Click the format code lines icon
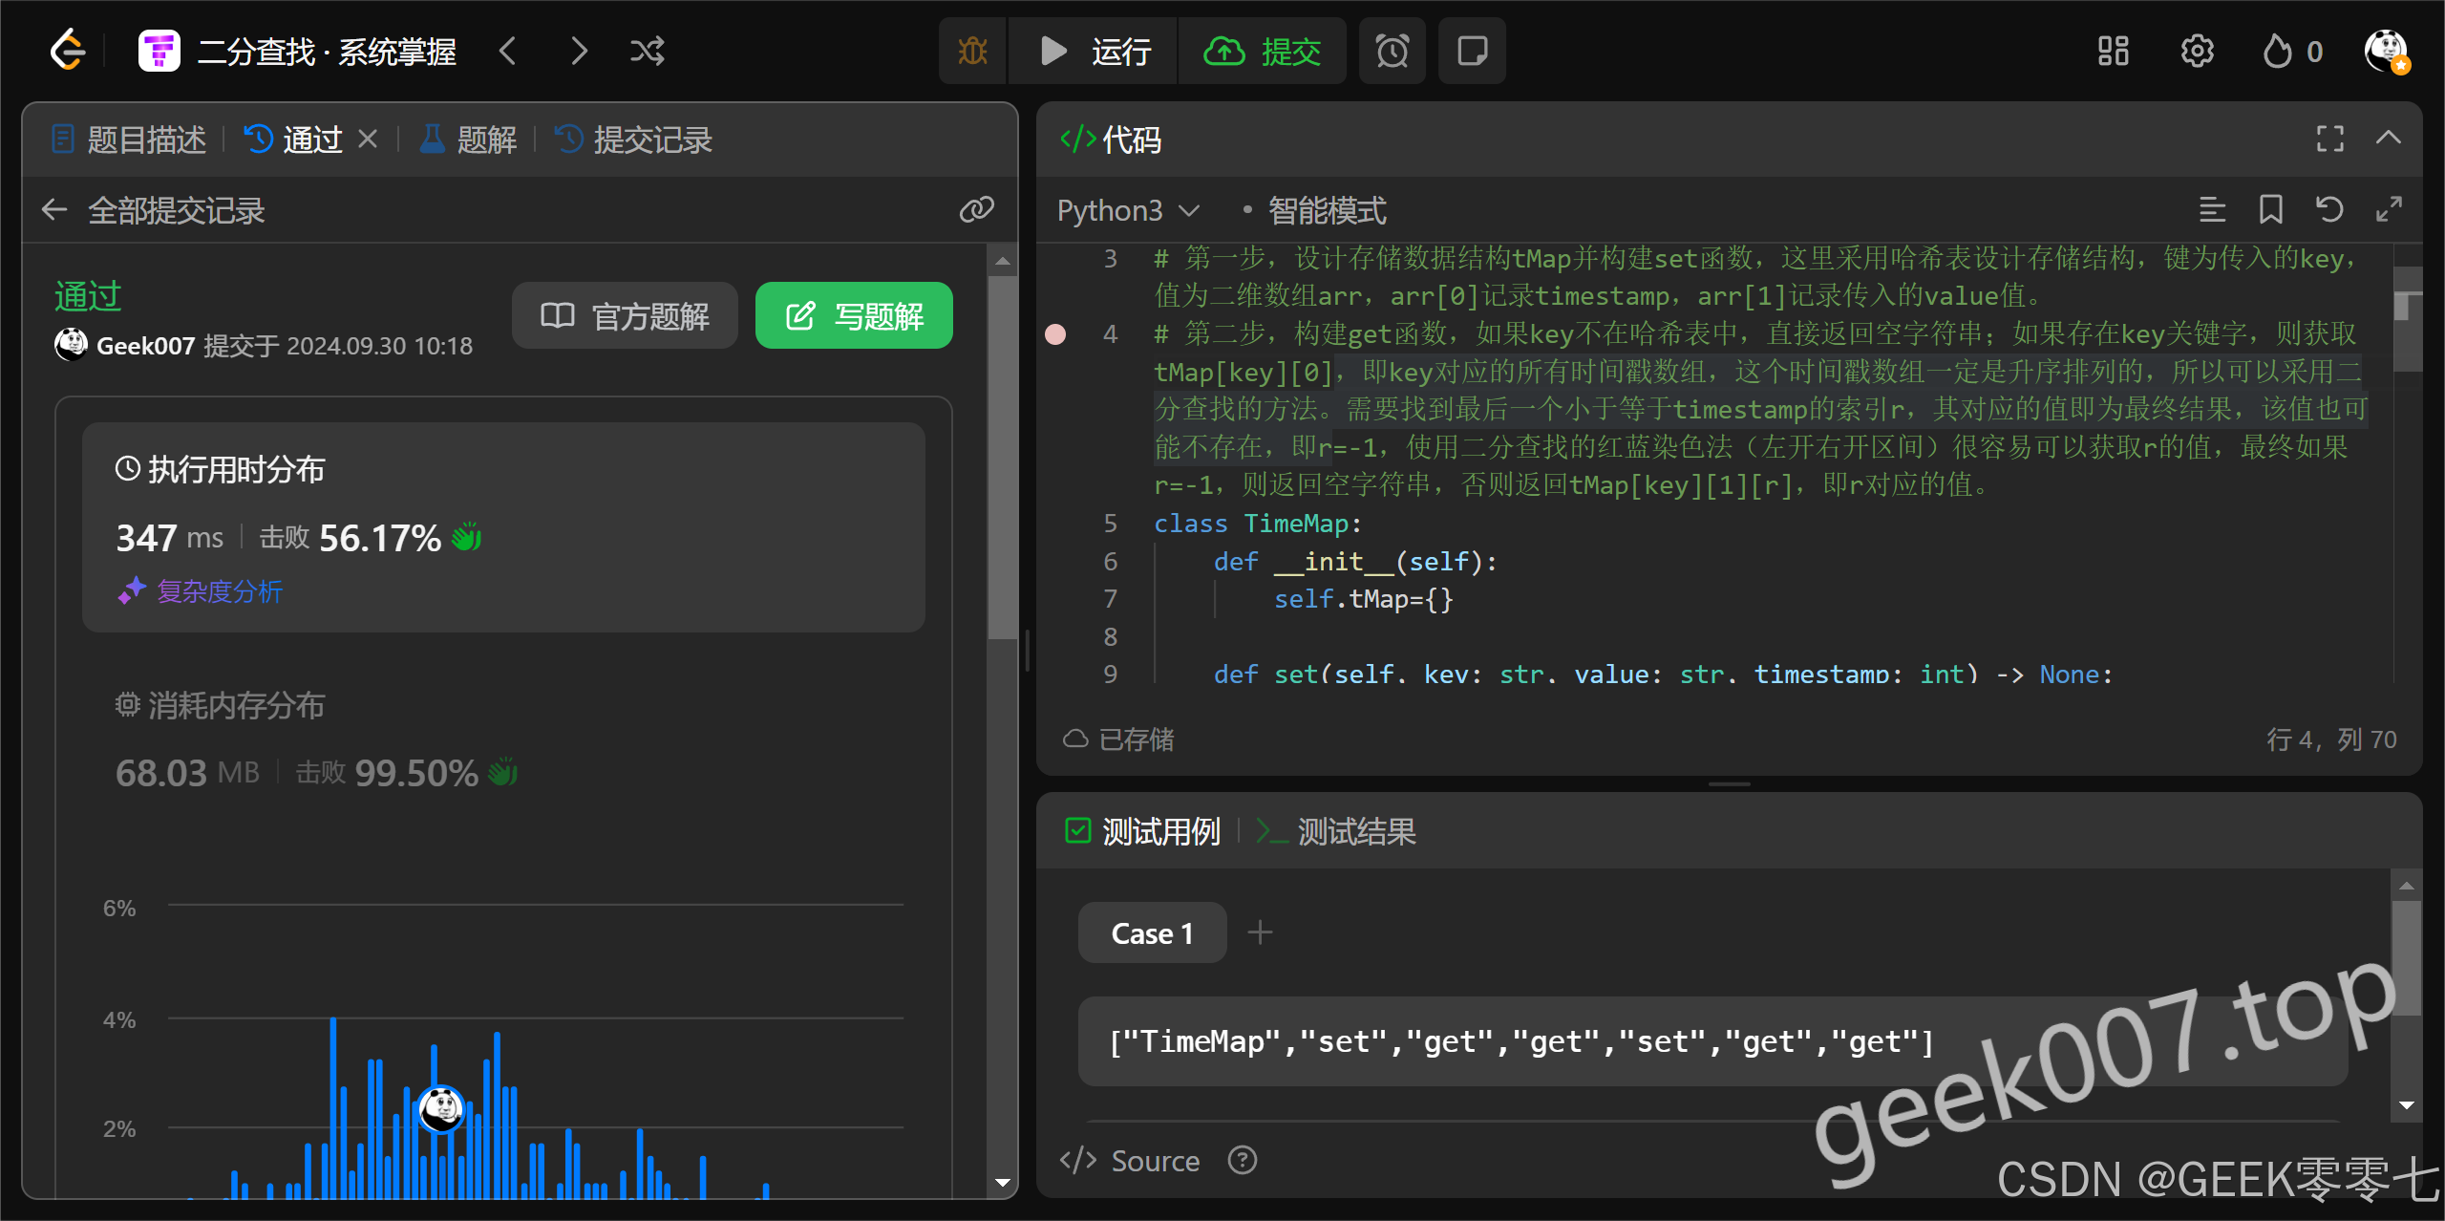 [2212, 209]
